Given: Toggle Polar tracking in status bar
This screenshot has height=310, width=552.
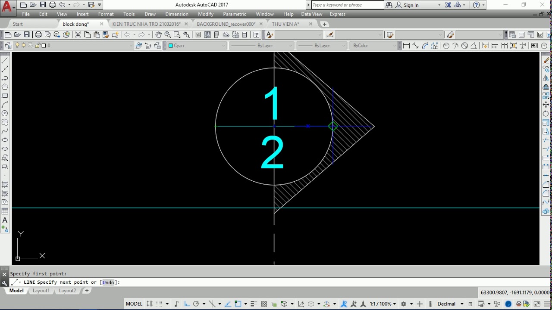Looking at the screenshot, I should pos(196,304).
